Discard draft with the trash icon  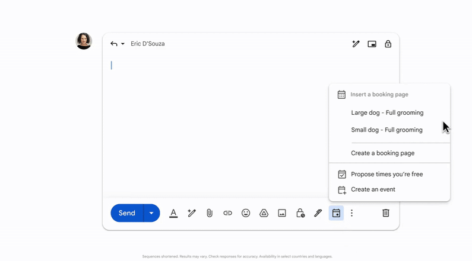385,213
